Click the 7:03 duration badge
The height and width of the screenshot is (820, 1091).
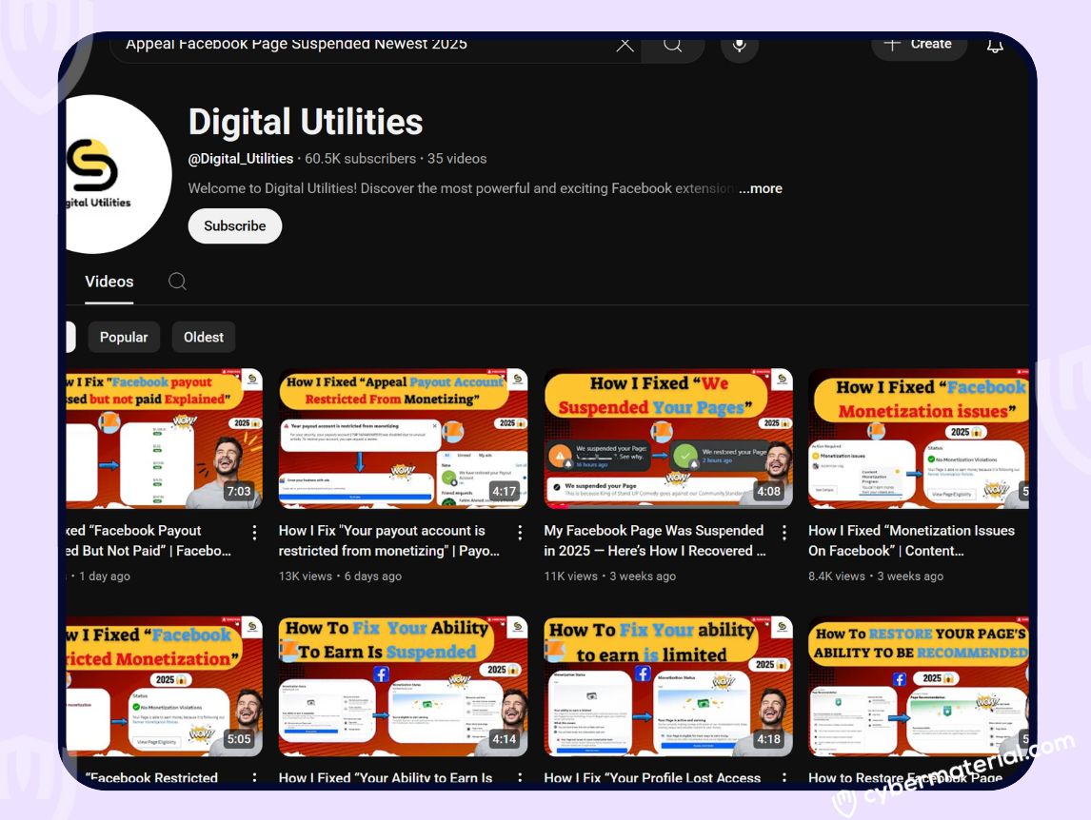(239, 491)
